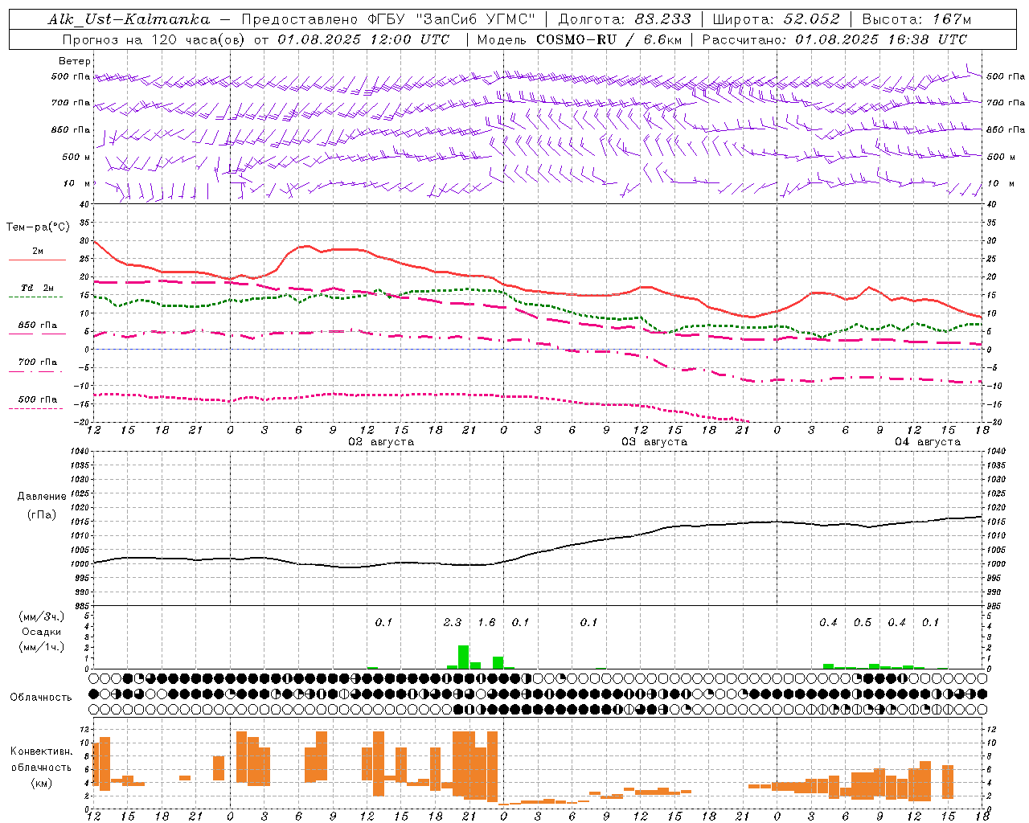Click the Конвективн. convective cloud label

coord(41,751)
